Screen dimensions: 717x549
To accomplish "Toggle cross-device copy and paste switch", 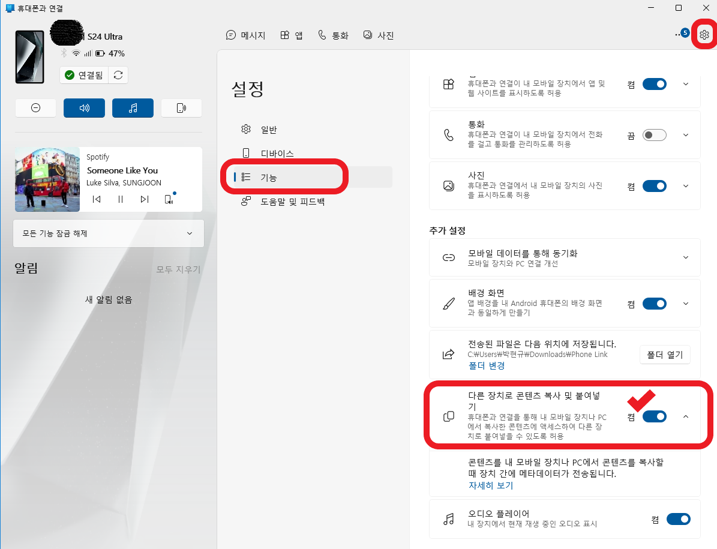I will (655, 416).
